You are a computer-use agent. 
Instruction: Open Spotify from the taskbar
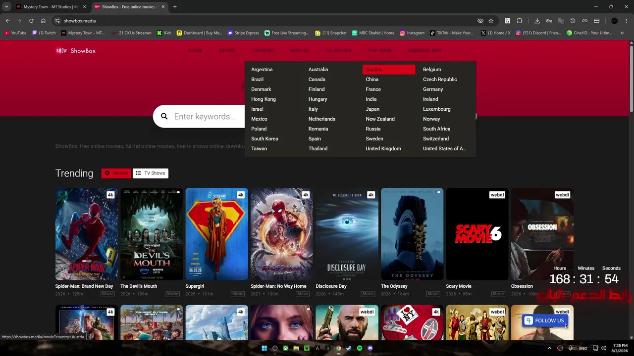click(360, 348)
